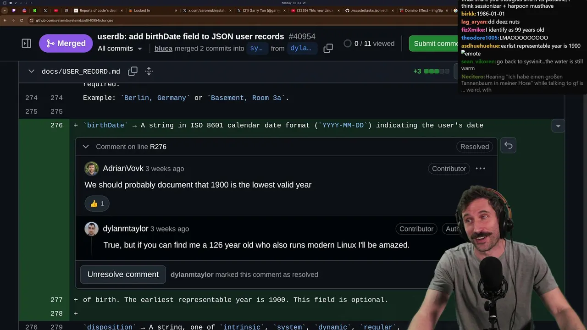Collapse the docs/USER_RECORD.md file diff
The width and height of the screenshot is (587, 330).
pos(31,71)
